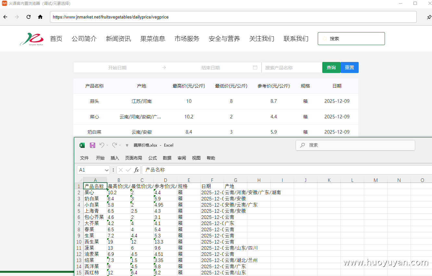The image size is (432, 276).
Task: Click the Excel formula bar content
Action: point(287,170)
